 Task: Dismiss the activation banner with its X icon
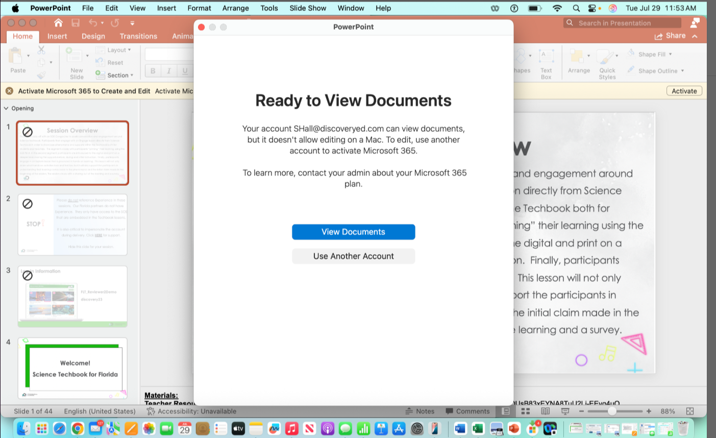pos(9,91)
